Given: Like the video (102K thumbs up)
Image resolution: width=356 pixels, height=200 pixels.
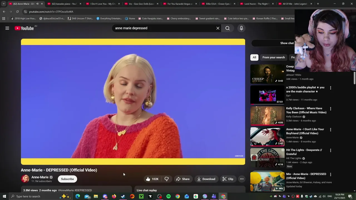Looking at the screenshot, I should [152, 179].
